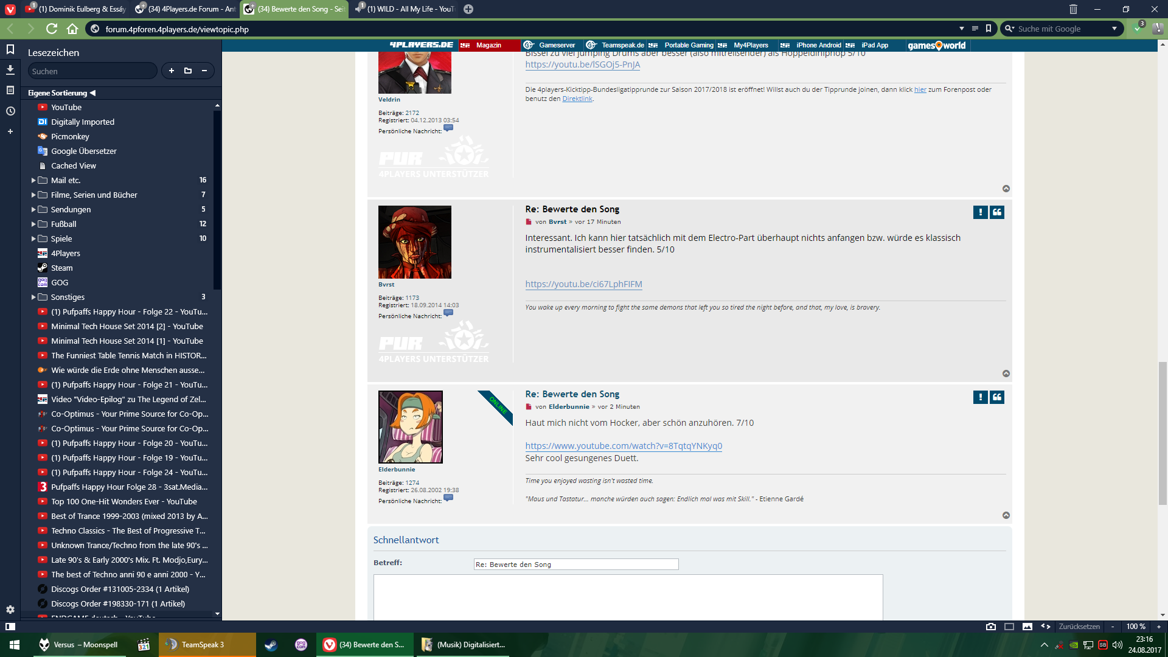Open the Notes panel icon in sidebar
The image size is (1168, 657).
click(x=10, y=90)
